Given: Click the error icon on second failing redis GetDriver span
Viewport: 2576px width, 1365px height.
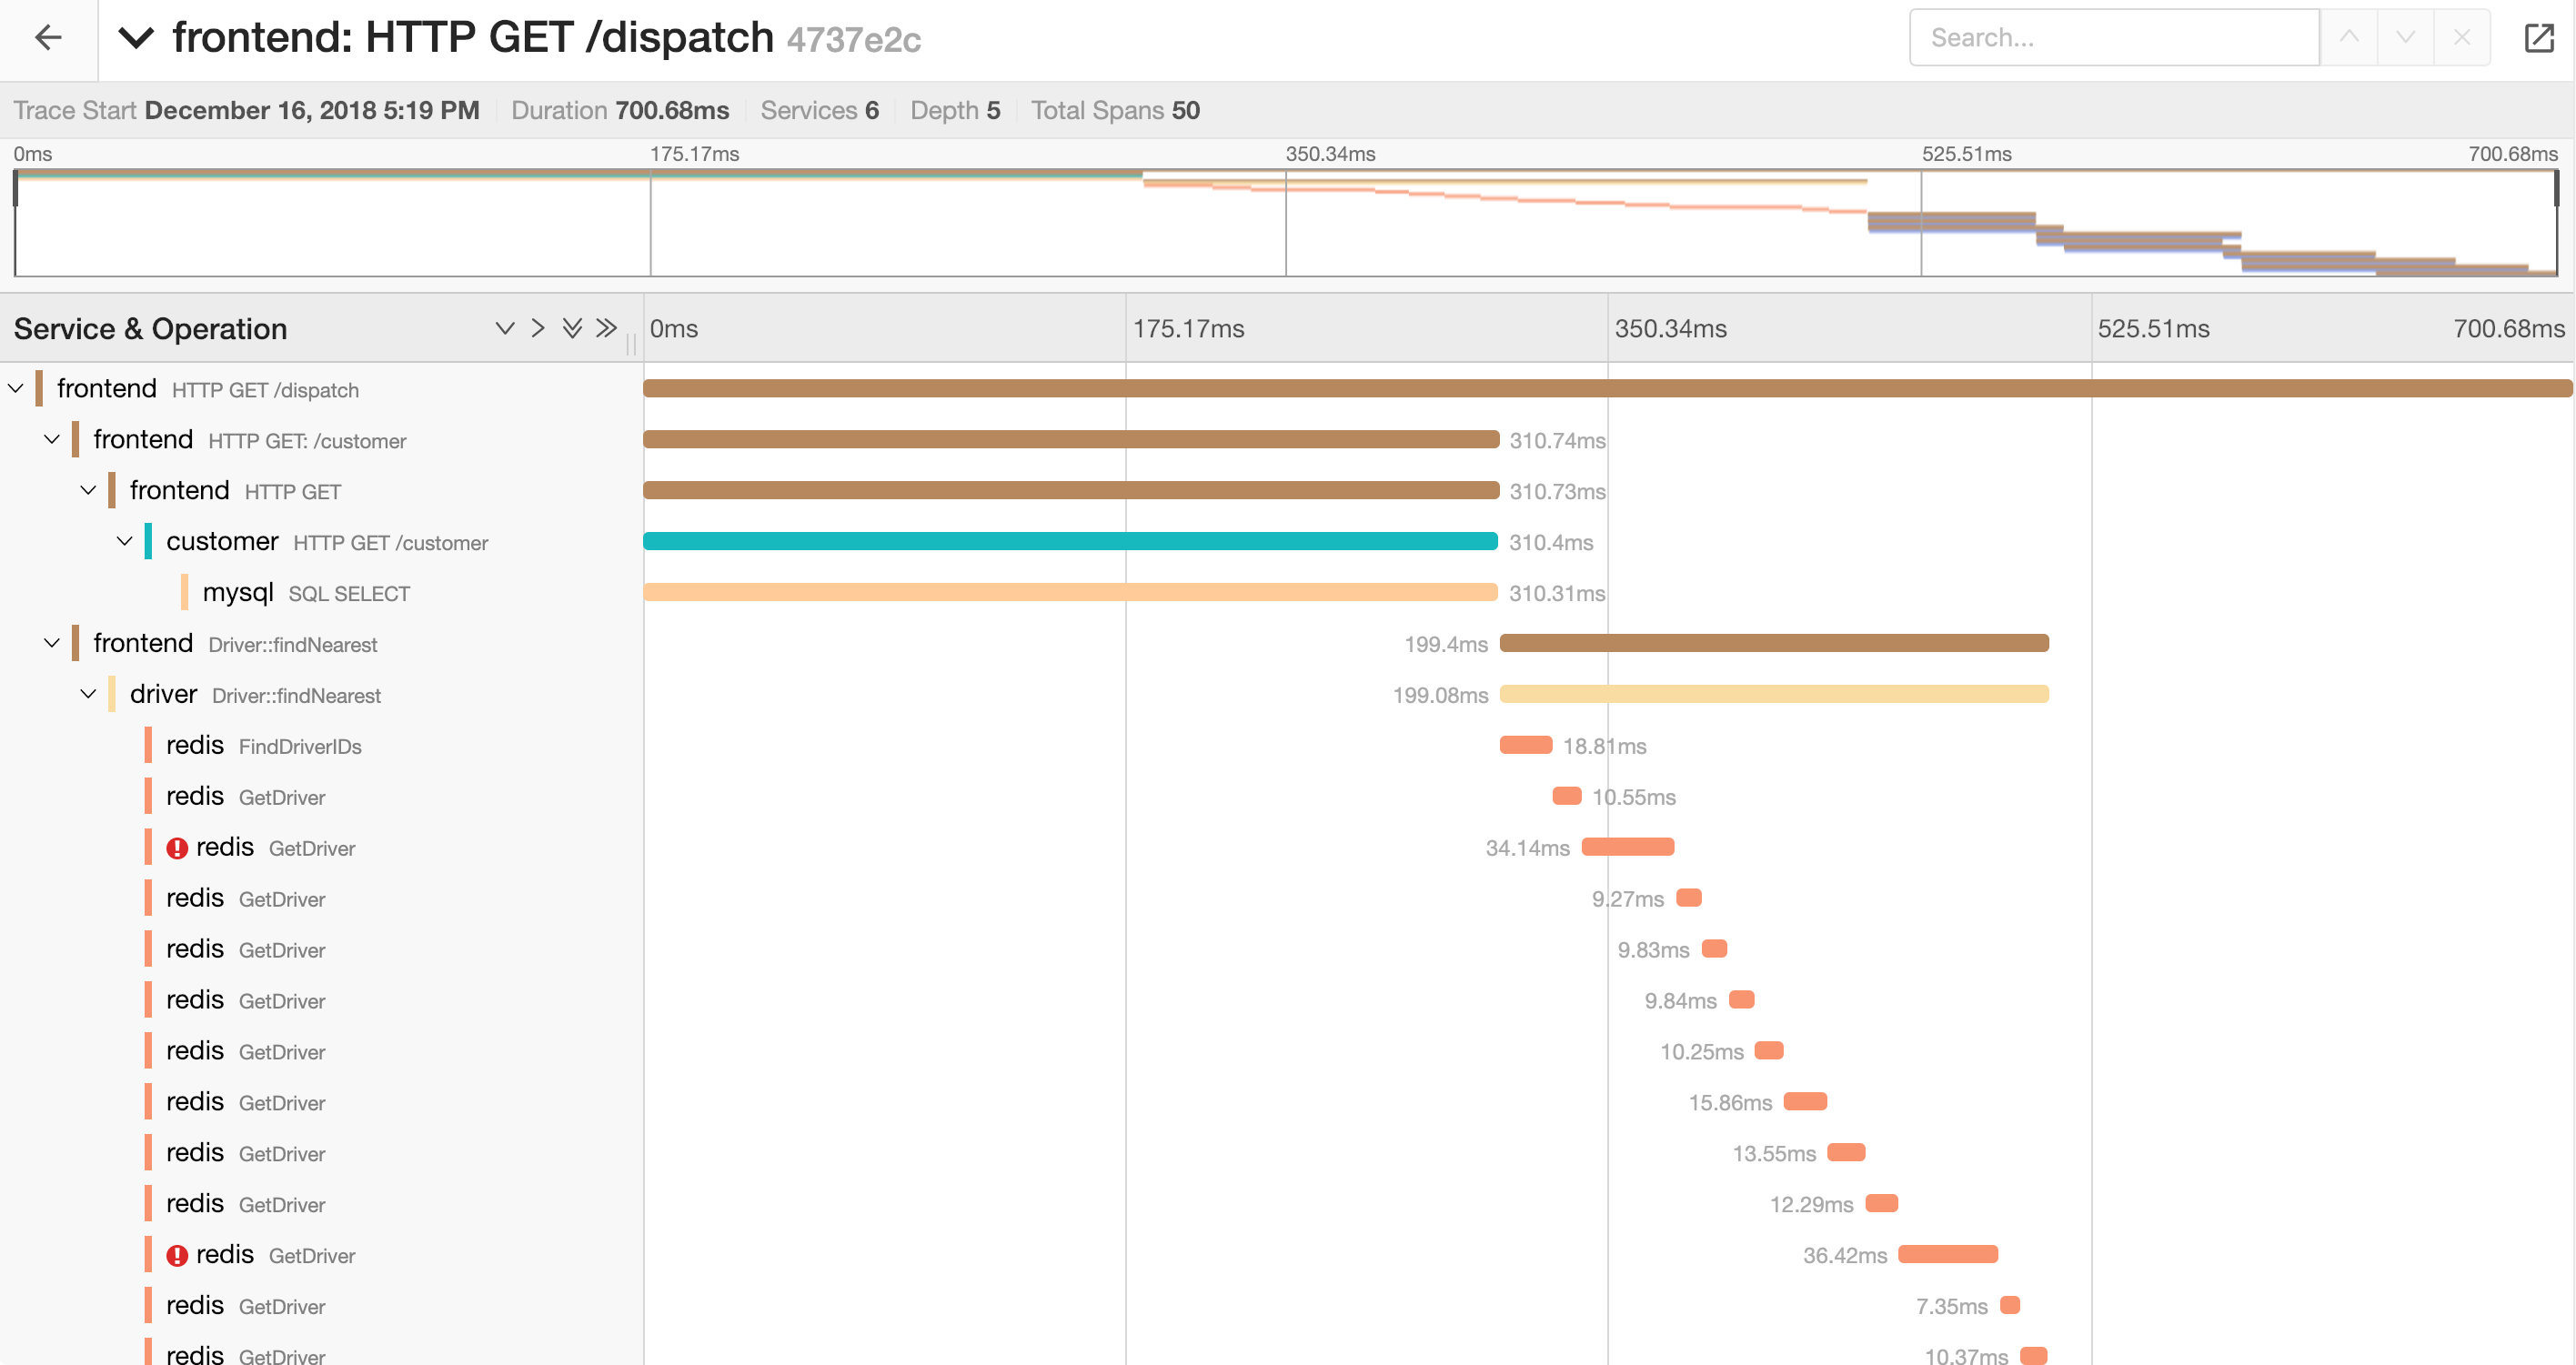Looking at the screenshot, I should 178,1255.
